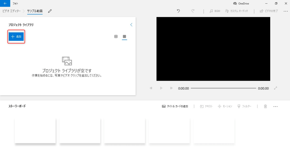Rename project with the pencil icon
This screenshot has height=154, width=290.
coord(50,11)
